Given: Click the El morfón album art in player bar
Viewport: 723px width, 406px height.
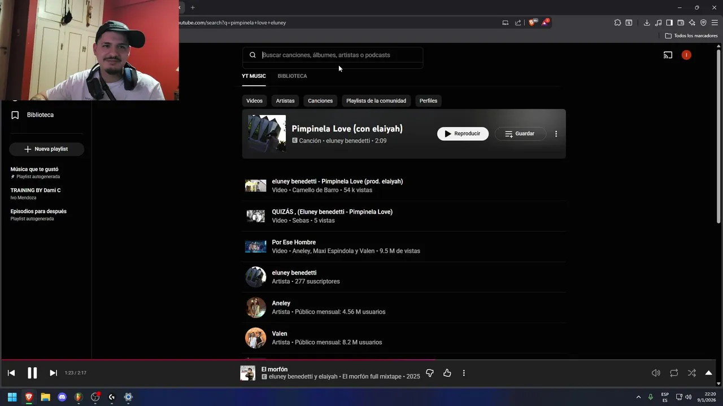Looking at the screenshot, I should [247, 373].
